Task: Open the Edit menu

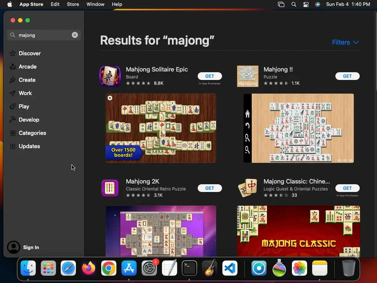Action: click(55, 4)
